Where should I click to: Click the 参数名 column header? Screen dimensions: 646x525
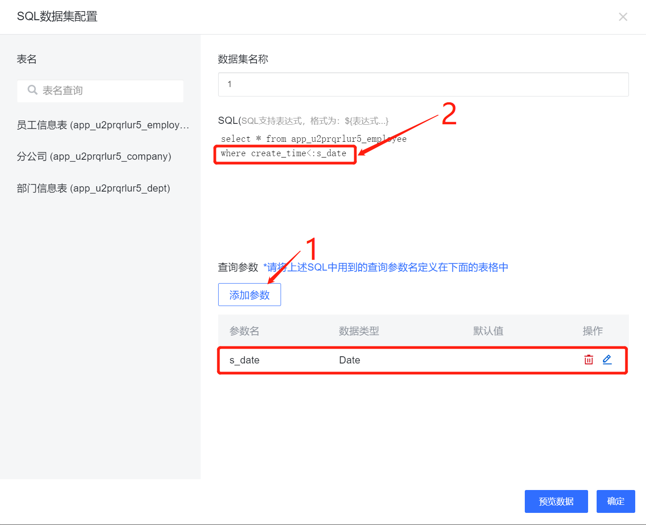pos(244,331)
